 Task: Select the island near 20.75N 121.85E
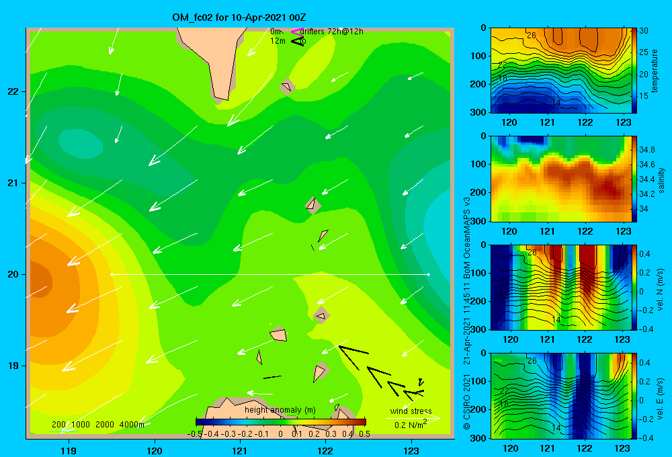coord(312,204)
